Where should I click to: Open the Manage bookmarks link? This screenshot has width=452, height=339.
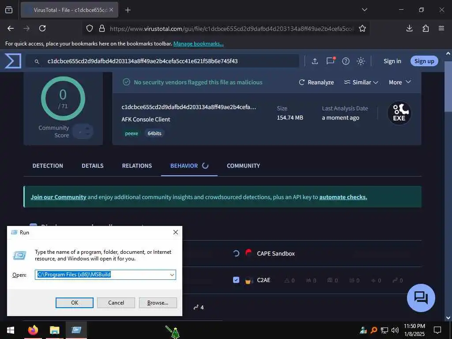pos(198,44)
